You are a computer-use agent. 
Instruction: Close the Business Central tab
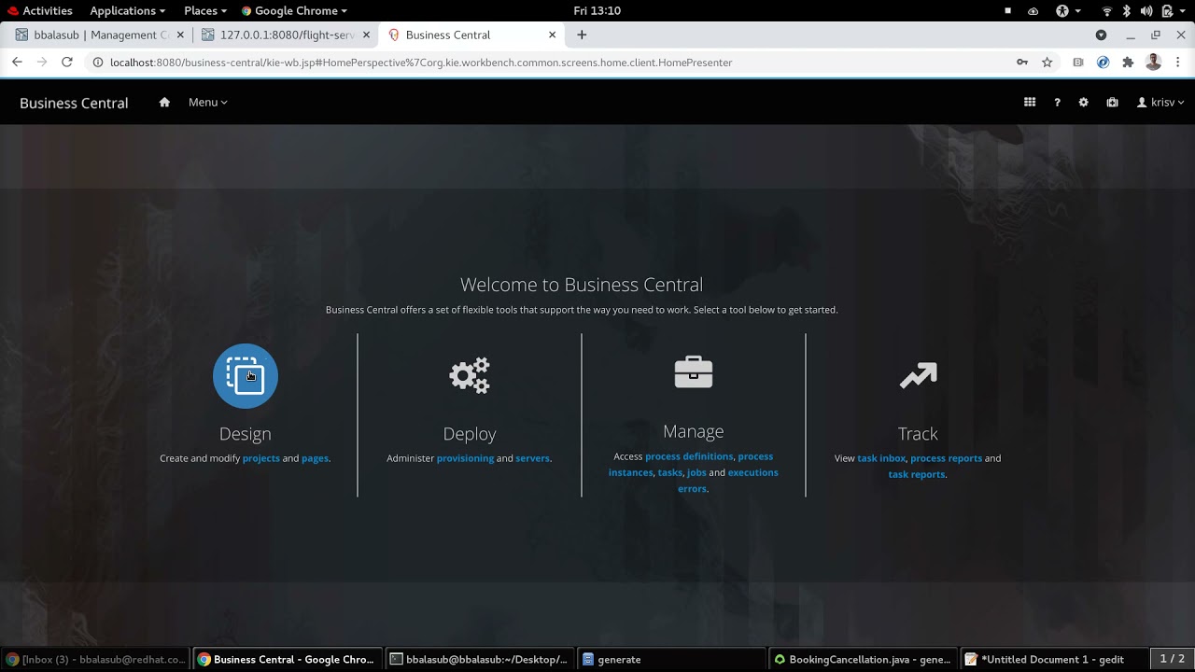(552, 35)
